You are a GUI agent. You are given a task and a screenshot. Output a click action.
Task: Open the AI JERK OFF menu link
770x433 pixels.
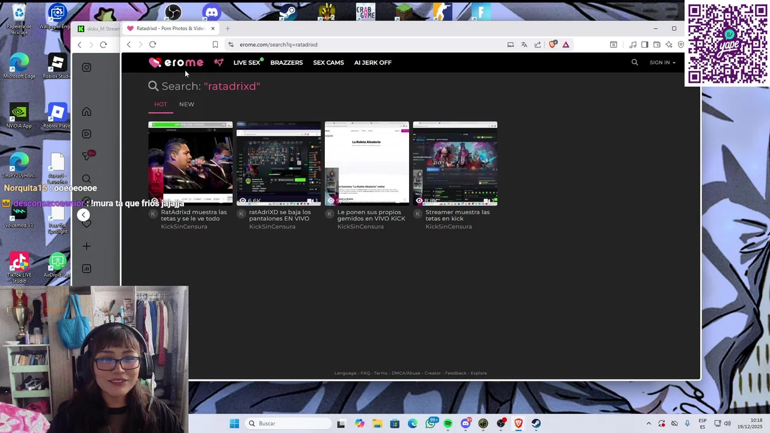373,63
